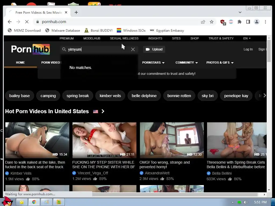Click the site logo
This screenshot has height=206, width=275.
[x=31, y=49]
